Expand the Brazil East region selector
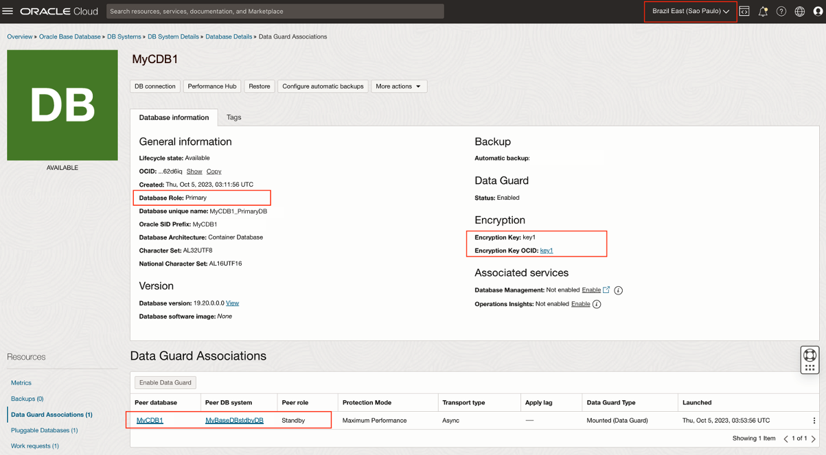 coord(690,12)
